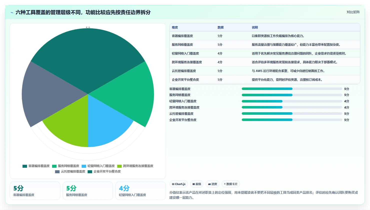Image resolution: width=370 pixels, height=210 pixels.
Task: Click the lightning icon before the page title
Action: [12, 12]
